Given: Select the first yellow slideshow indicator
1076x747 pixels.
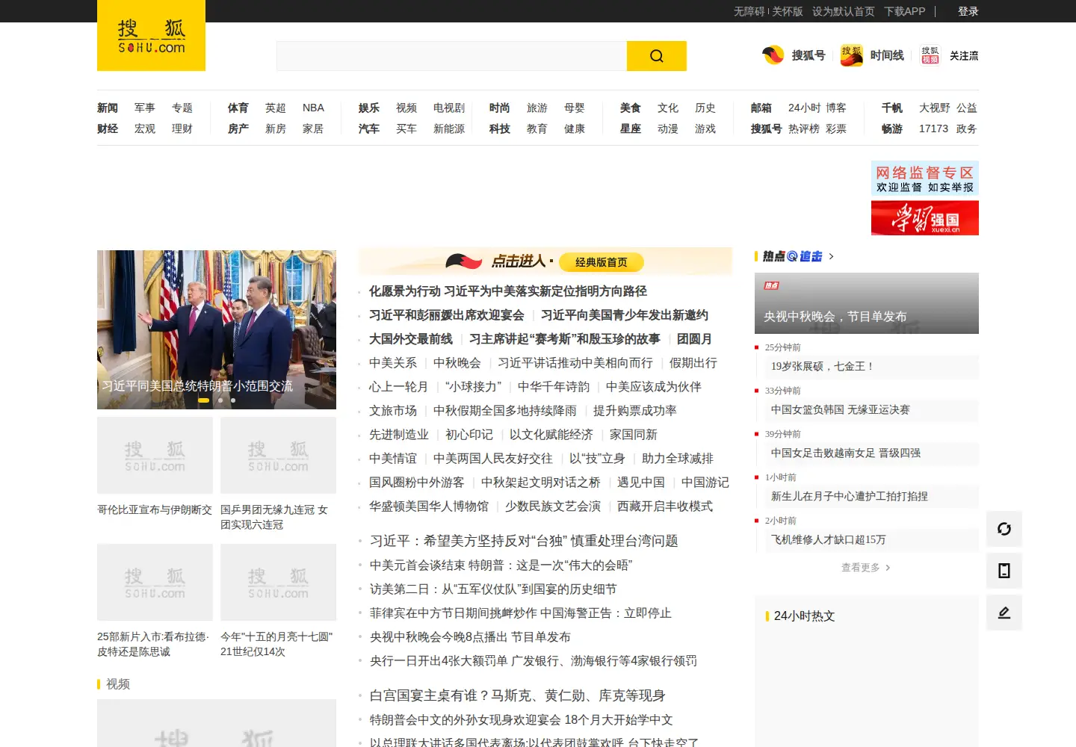Looking at the screenshot, I should point(203,400).
